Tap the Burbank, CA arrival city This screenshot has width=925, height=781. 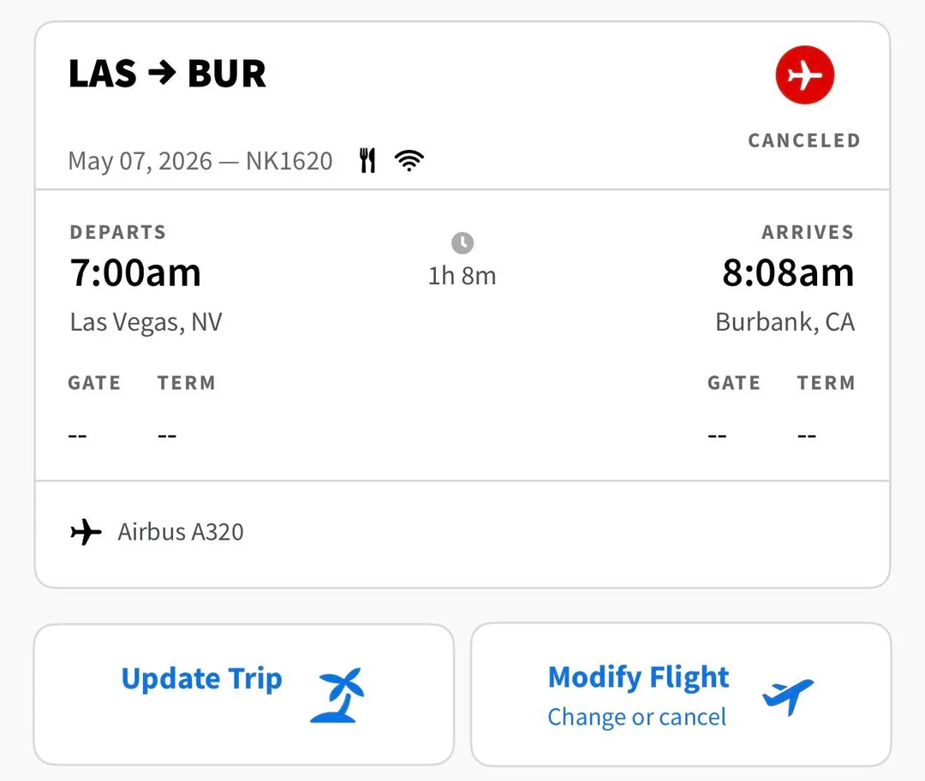(785, 322)
